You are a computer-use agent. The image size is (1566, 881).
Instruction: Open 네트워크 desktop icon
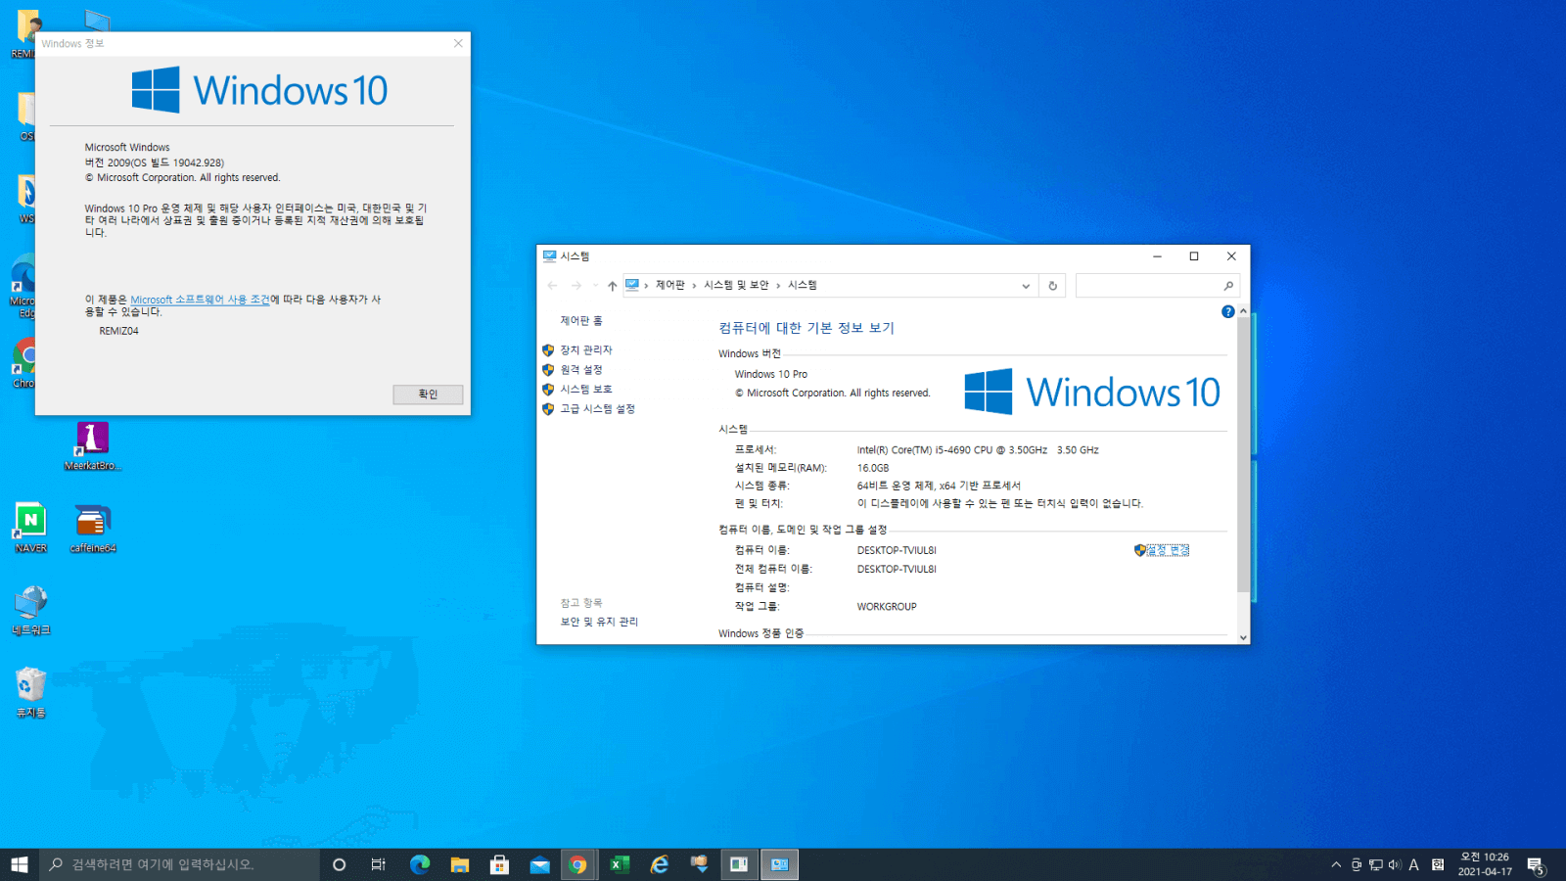(x=30, y=610)
